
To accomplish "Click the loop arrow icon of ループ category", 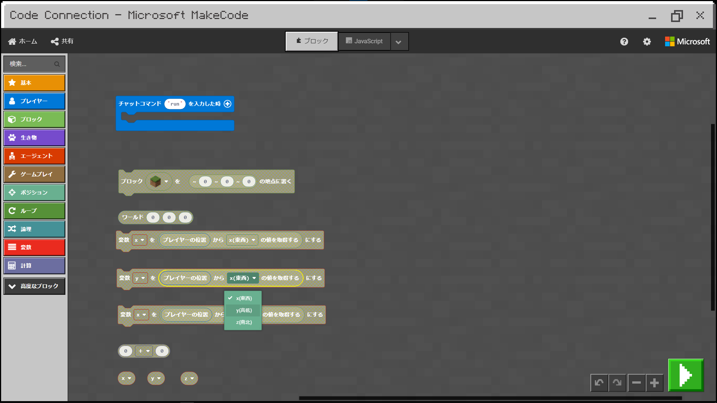I will [x=12, y=210].
